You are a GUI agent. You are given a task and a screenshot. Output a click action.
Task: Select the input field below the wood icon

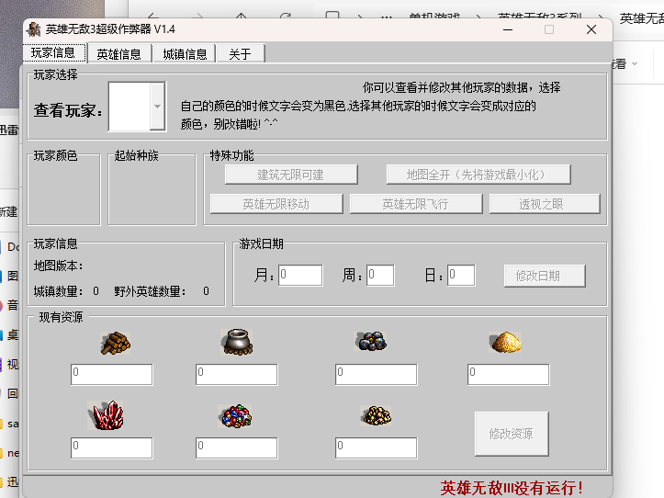(112, 374)
